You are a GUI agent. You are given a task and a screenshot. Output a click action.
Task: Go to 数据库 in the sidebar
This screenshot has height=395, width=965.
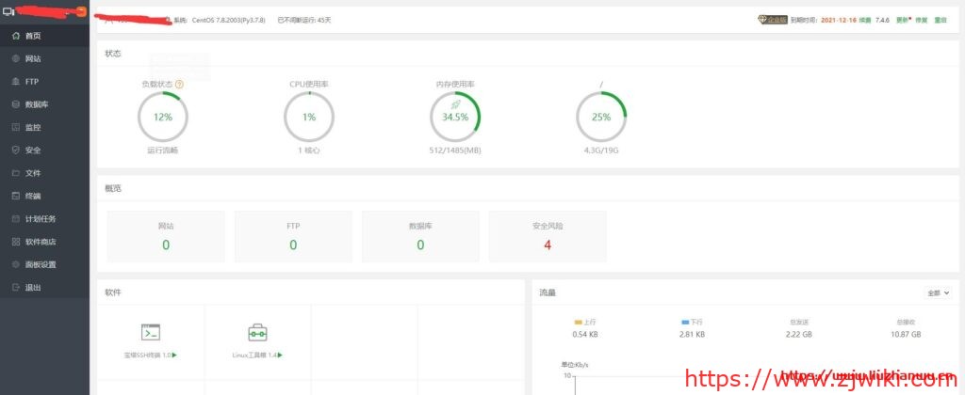pyautogui.click(x=36, y=104)
